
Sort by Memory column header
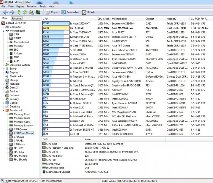pyautogui.click(x=177, y=19)
